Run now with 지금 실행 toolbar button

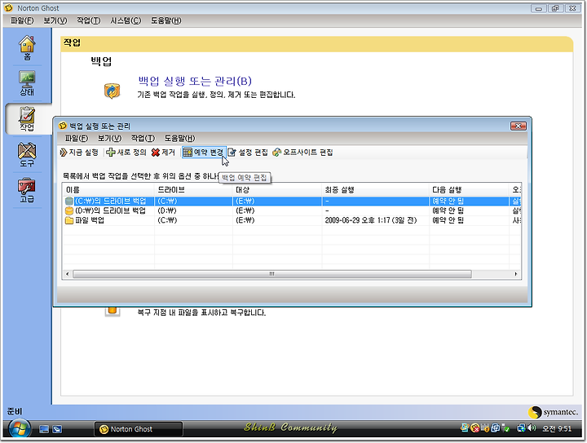[x=79, y=153]
